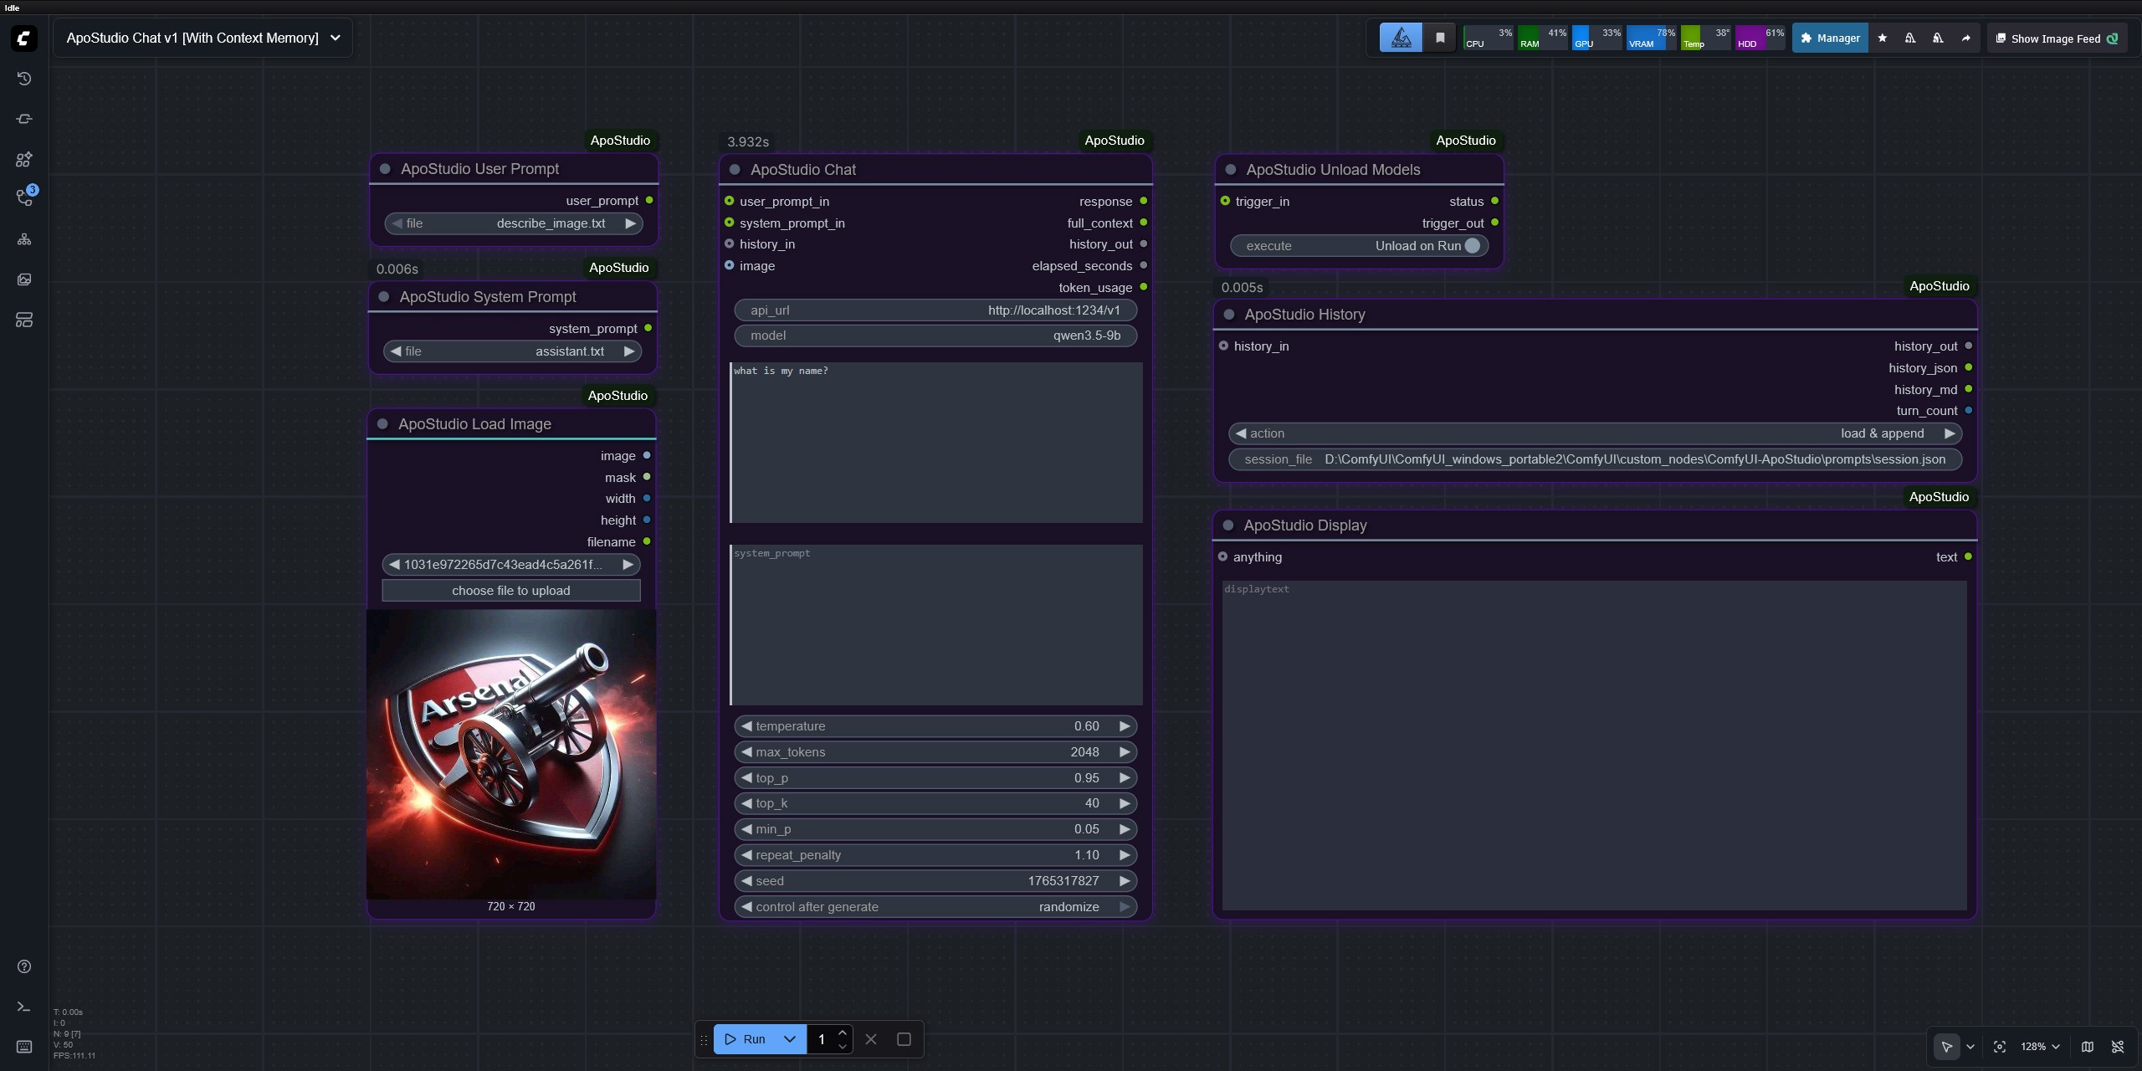Open the 128% zoom level dropdown

(2040, 1047)
